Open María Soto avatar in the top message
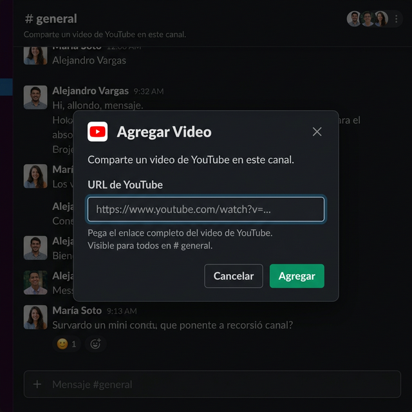Image resolution: width=412 pixels, height=412 pixels. (35, 56)
